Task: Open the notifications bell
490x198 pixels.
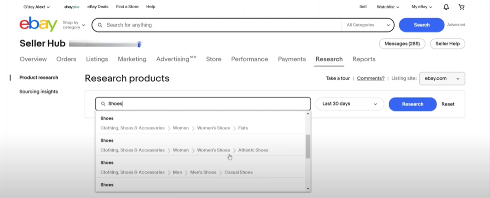Action: click(446, 7)
